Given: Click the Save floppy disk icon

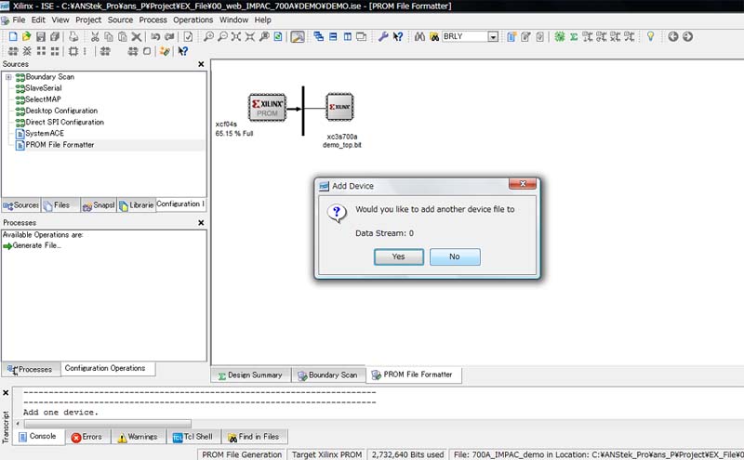Looking at the screenshot, I should point(41,36).
